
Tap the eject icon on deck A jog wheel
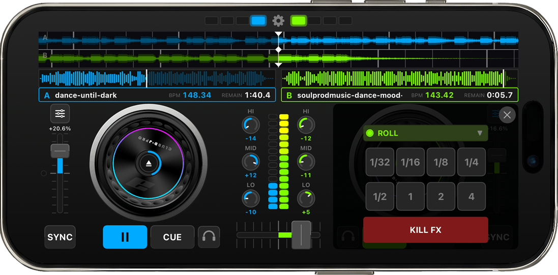[x=149, y=163]
